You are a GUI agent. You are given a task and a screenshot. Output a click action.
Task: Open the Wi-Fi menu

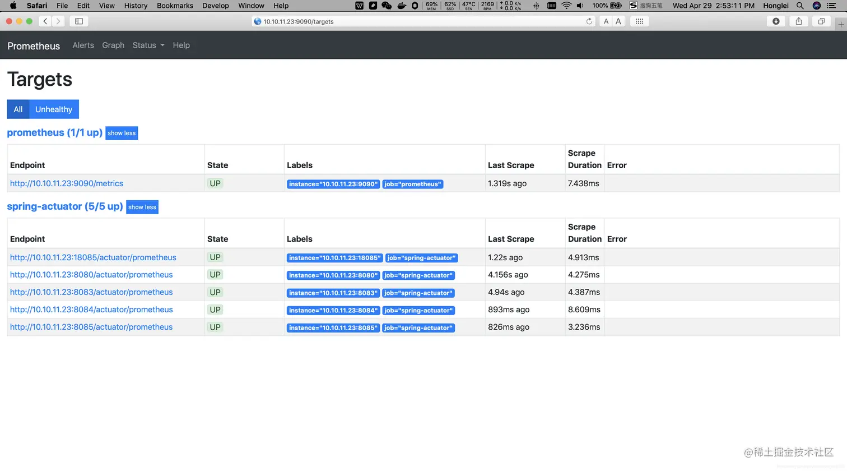(x=566, y=6)
